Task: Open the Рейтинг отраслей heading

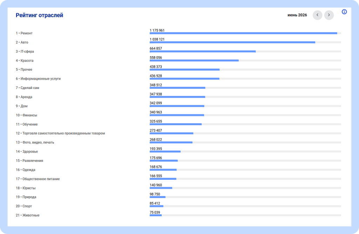Action: [x=39, y=15]
